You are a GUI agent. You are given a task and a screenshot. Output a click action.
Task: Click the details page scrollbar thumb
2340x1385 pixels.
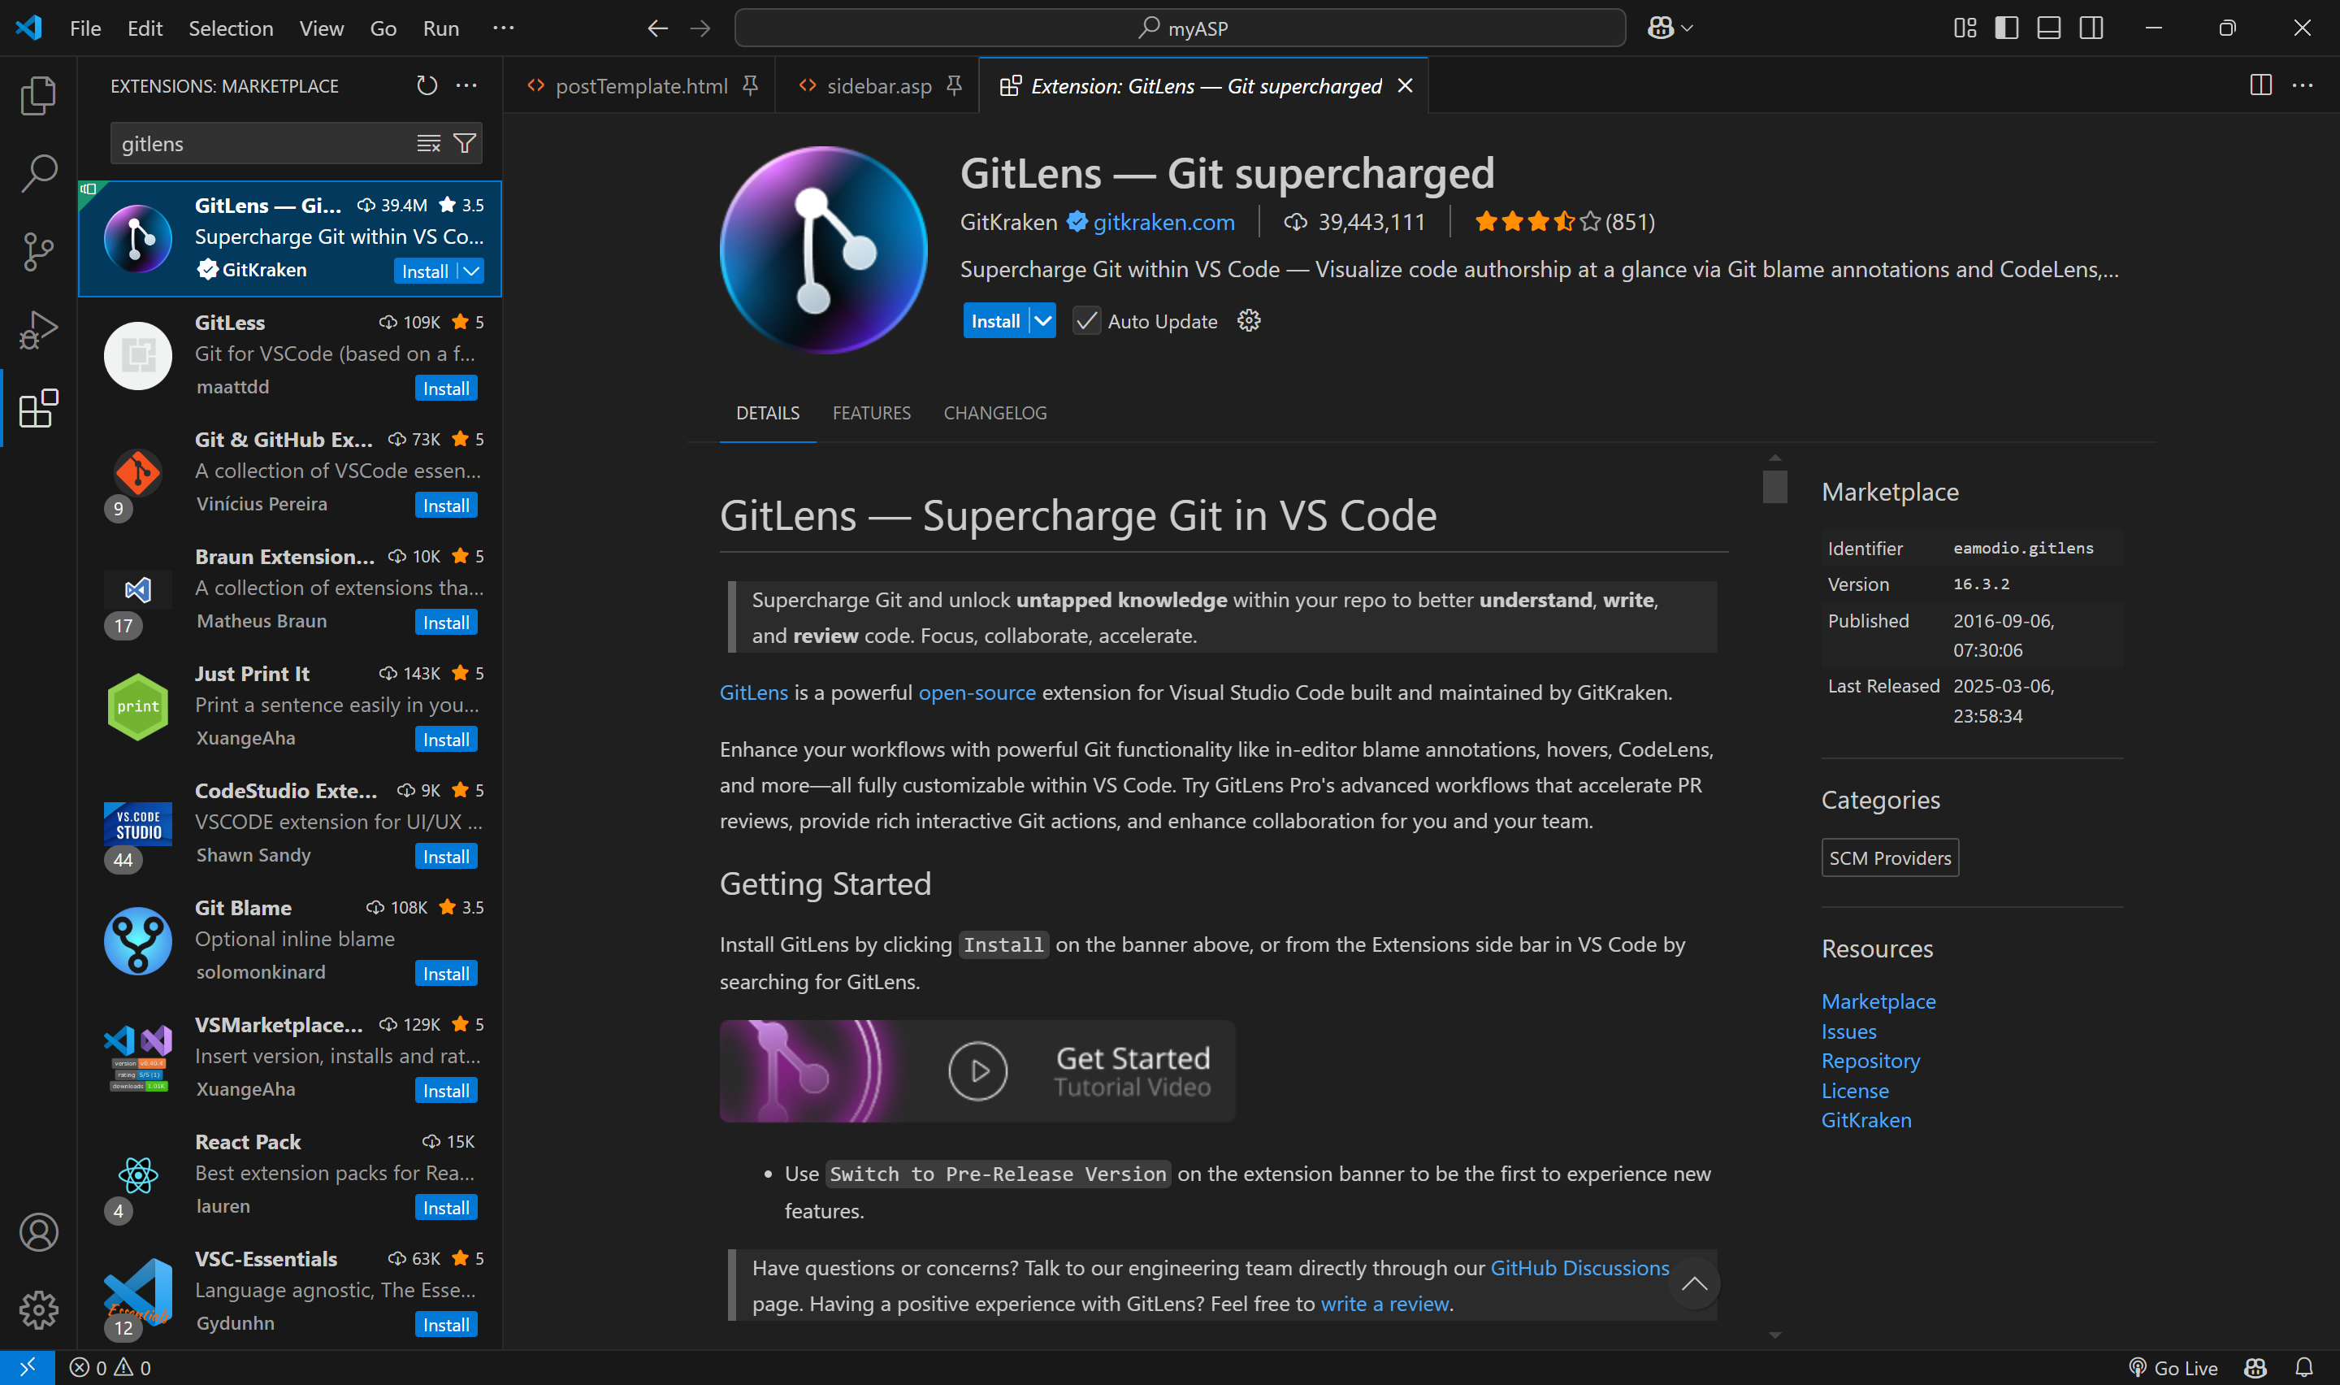[1774, 487]
